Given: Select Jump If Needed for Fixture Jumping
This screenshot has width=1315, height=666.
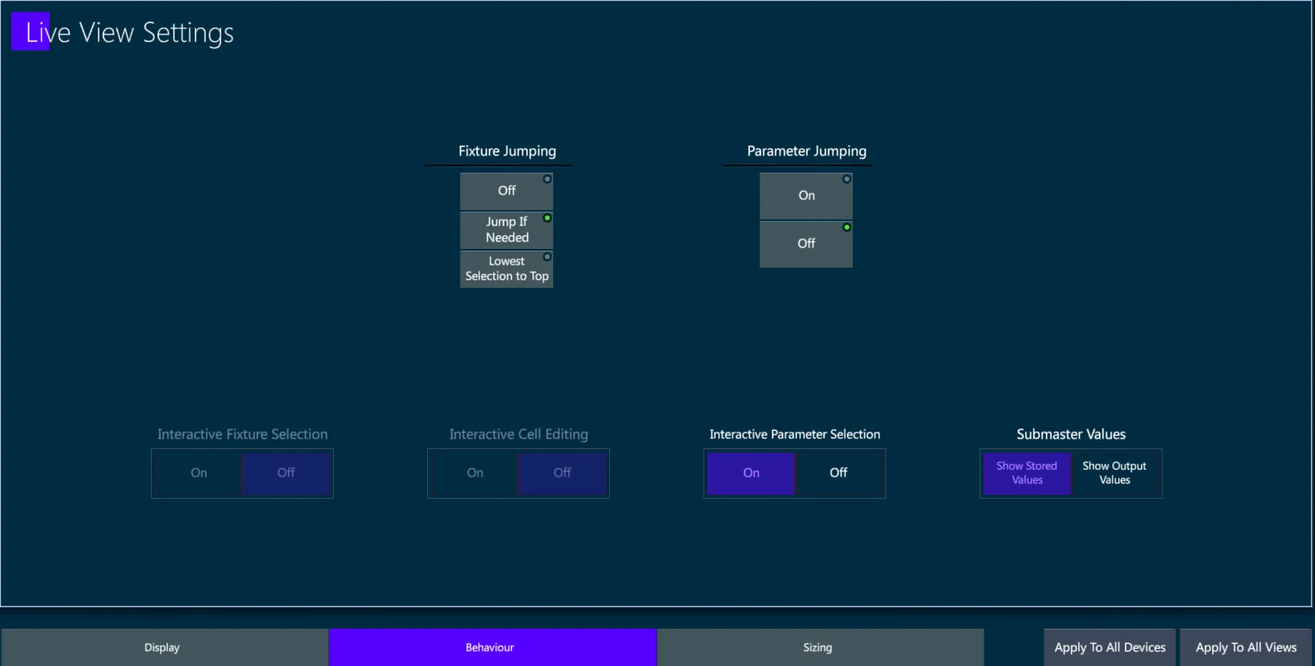Looking at the screenshot, I should 507,230.
